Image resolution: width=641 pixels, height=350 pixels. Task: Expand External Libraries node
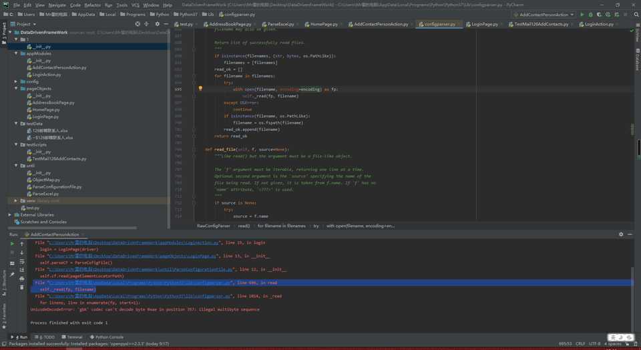[10, 214]
